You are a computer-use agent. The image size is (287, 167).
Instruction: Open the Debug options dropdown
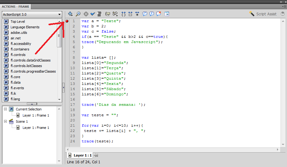click(x=115, y=14)
